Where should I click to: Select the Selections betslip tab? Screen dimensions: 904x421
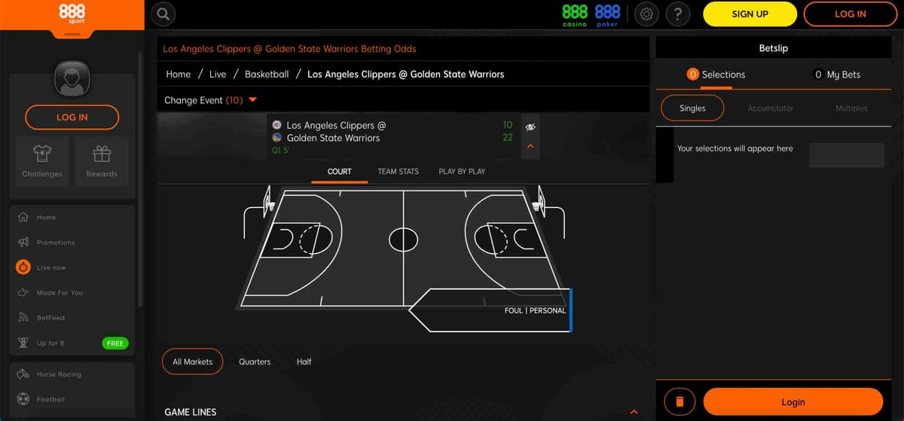(716, 75)
